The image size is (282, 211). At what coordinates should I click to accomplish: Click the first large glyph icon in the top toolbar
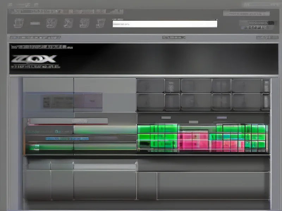(x=19, y=23)
